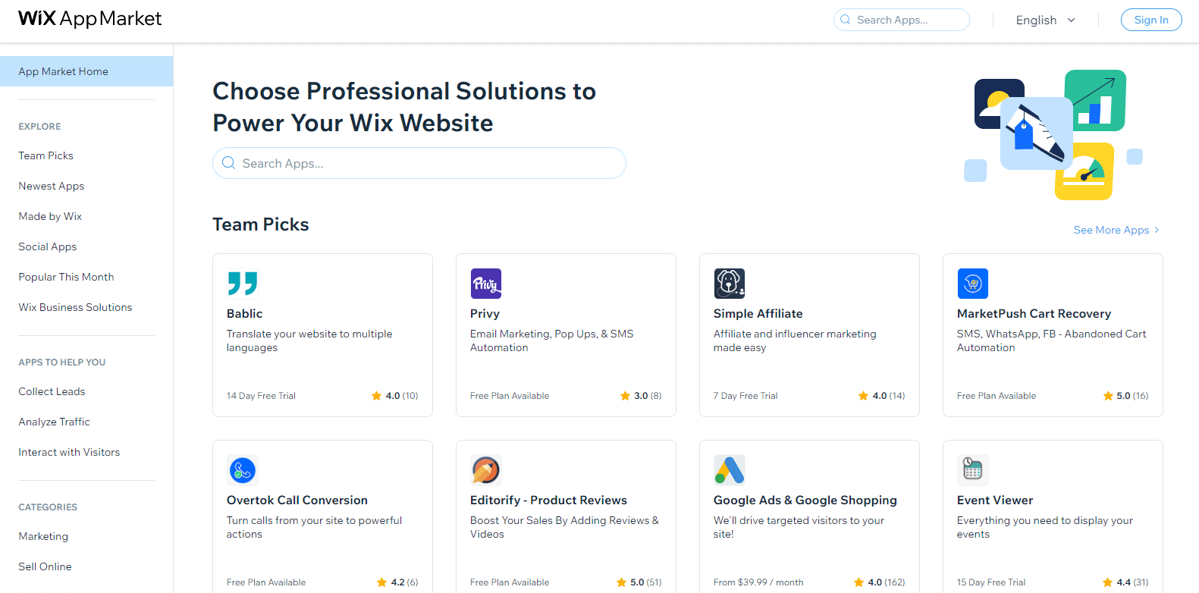Open Popular This Month in sidebar
Screen dimensions: 1199x593
[67, 277]
